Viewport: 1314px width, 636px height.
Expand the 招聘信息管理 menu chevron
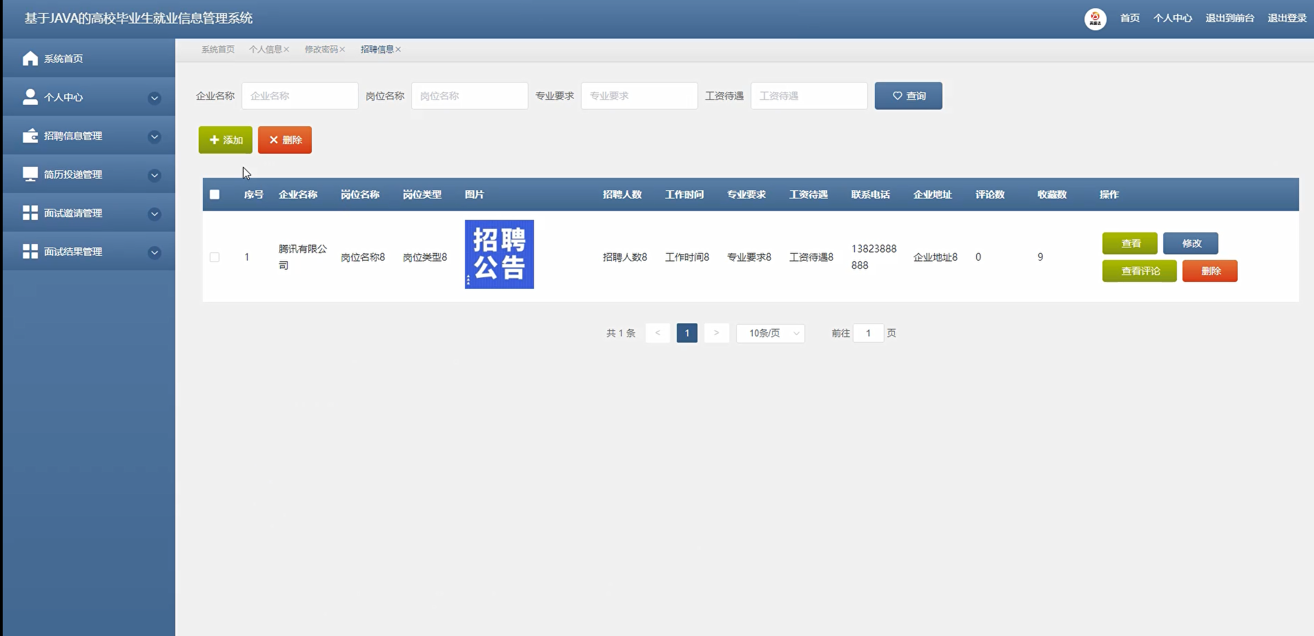pos(154,137)
